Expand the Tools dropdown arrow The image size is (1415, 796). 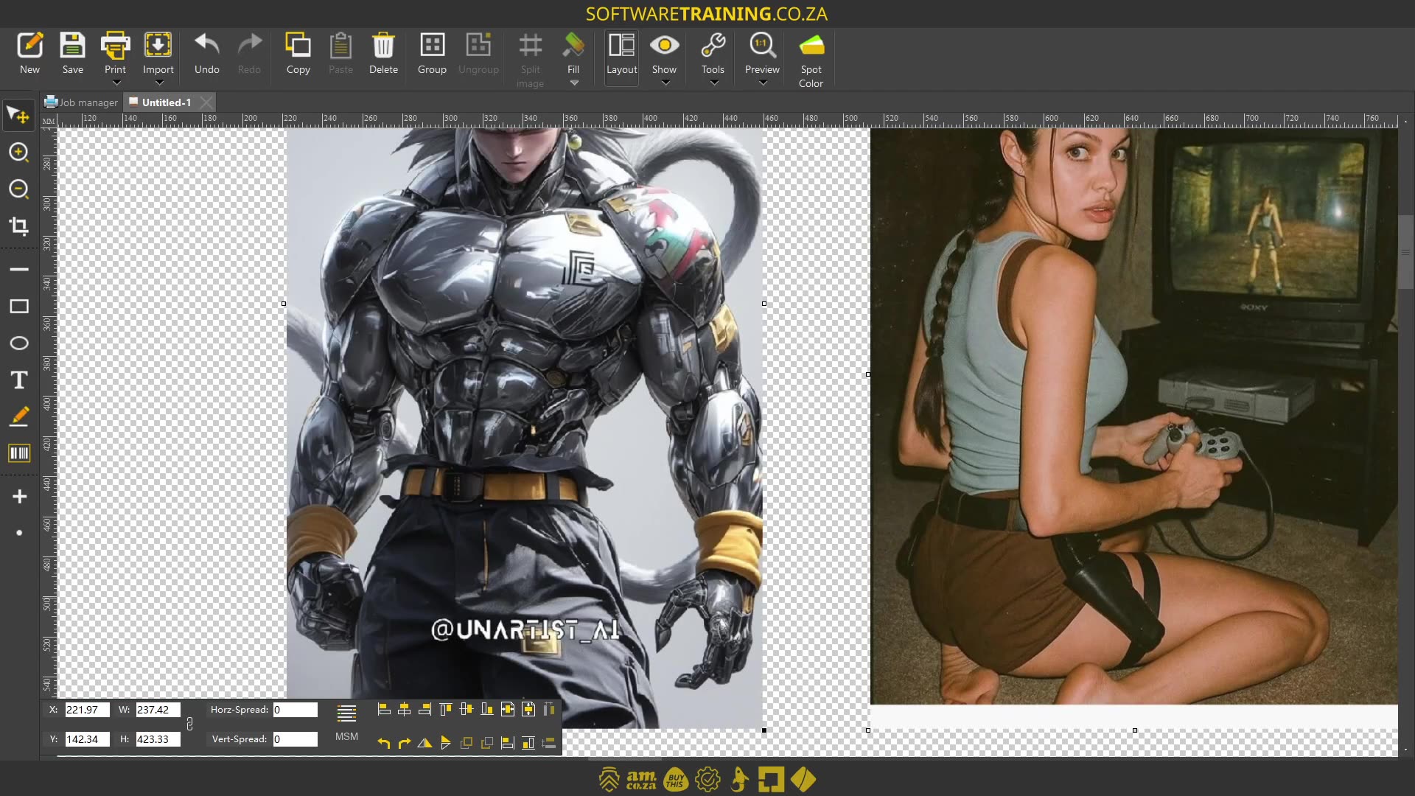pos(713,83)
